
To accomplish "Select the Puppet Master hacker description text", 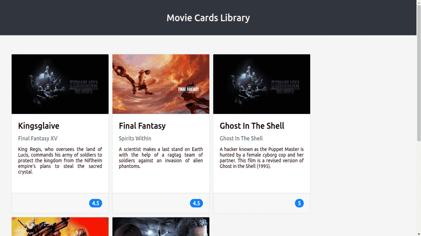I will (261, 158).
